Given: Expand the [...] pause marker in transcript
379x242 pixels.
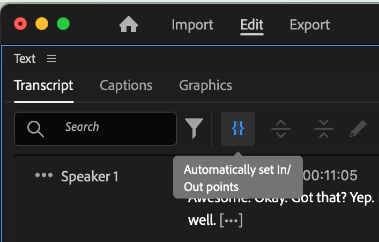Looking at the screenshot, I should pos(231,220).
